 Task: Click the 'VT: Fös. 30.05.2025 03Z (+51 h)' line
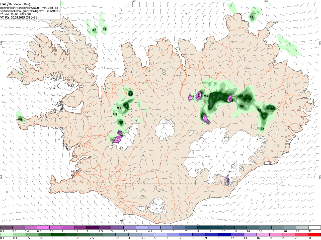coord(20,17)
